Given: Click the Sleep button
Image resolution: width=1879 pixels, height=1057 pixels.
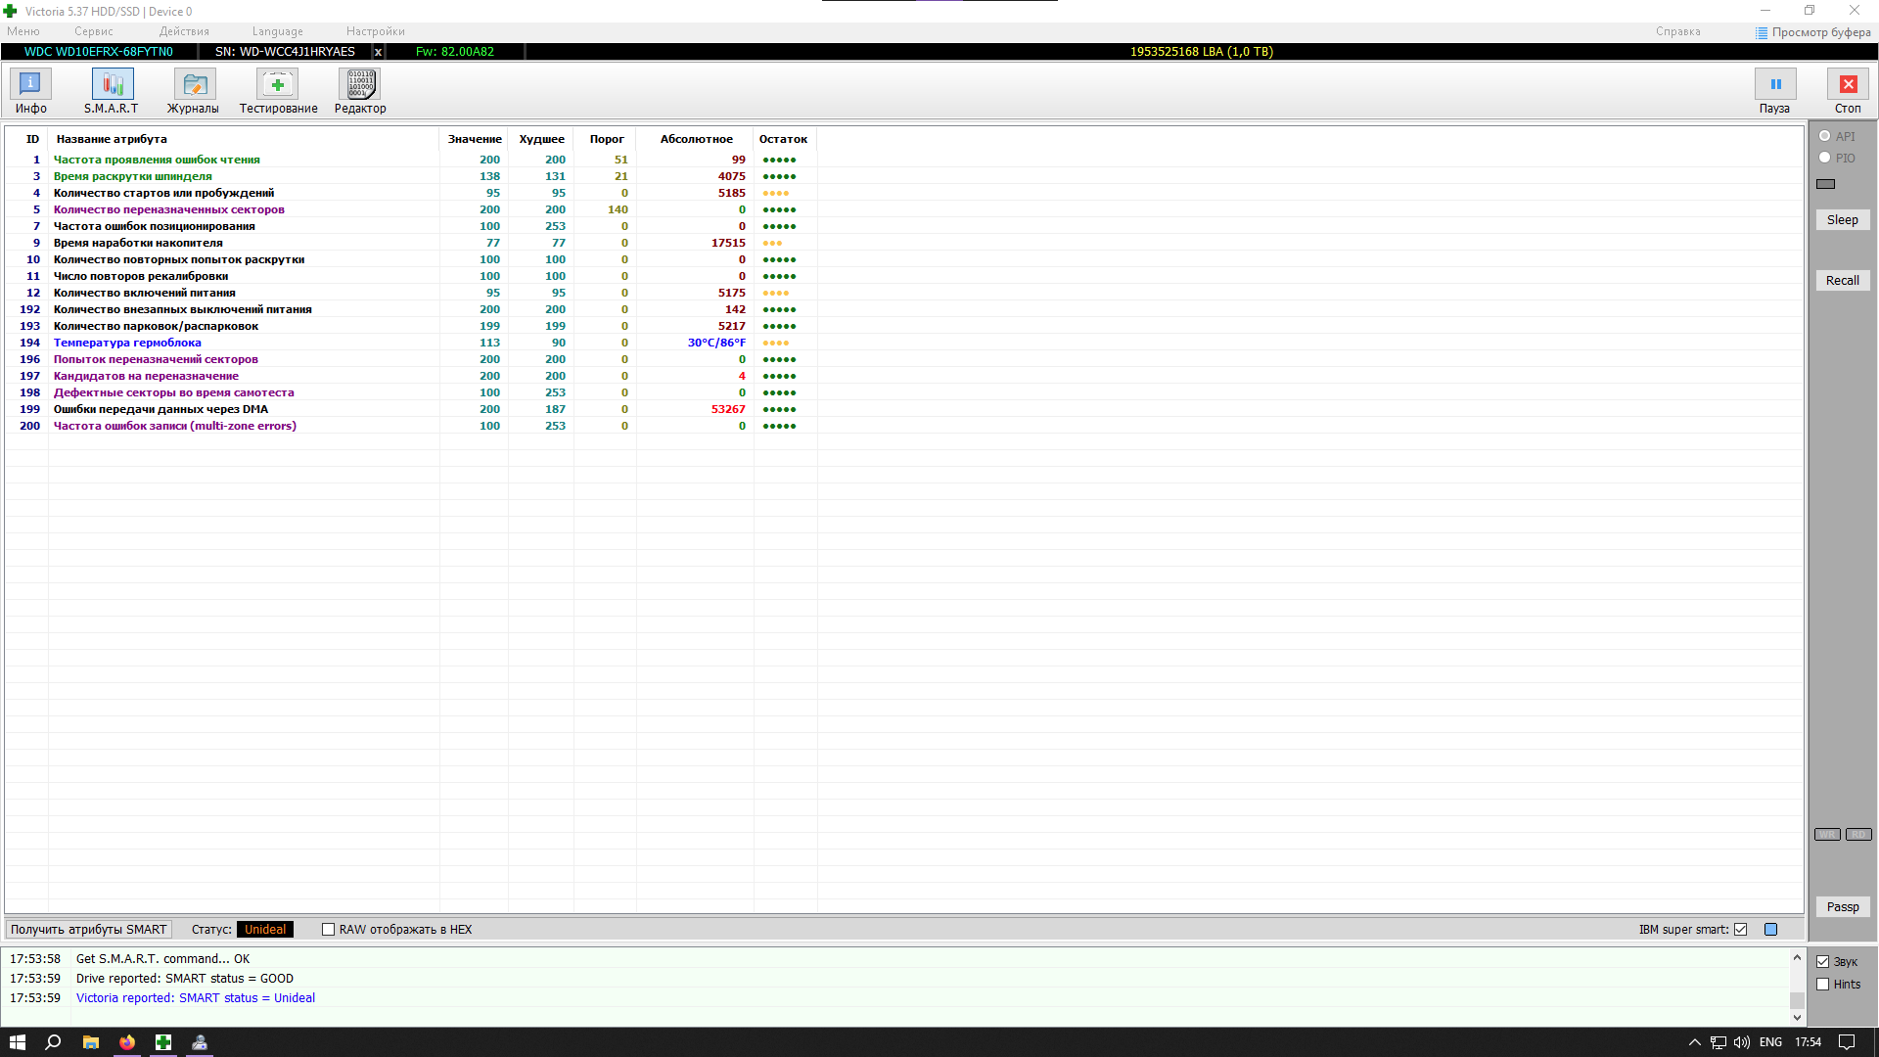Looking at the screenshot, I should tap(1842, 220).
